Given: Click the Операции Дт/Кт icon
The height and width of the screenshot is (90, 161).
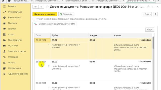Looking at the screenshot, I should click(x=4, y=57).
